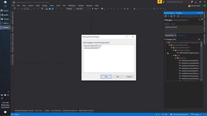Click Team Explorer Refresh icon
The height and width of the screenshot is (116, 207).
click(178, 16)
